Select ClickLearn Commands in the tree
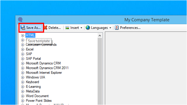The height and width of the screenshot is (105, 187). coord(41,45)
